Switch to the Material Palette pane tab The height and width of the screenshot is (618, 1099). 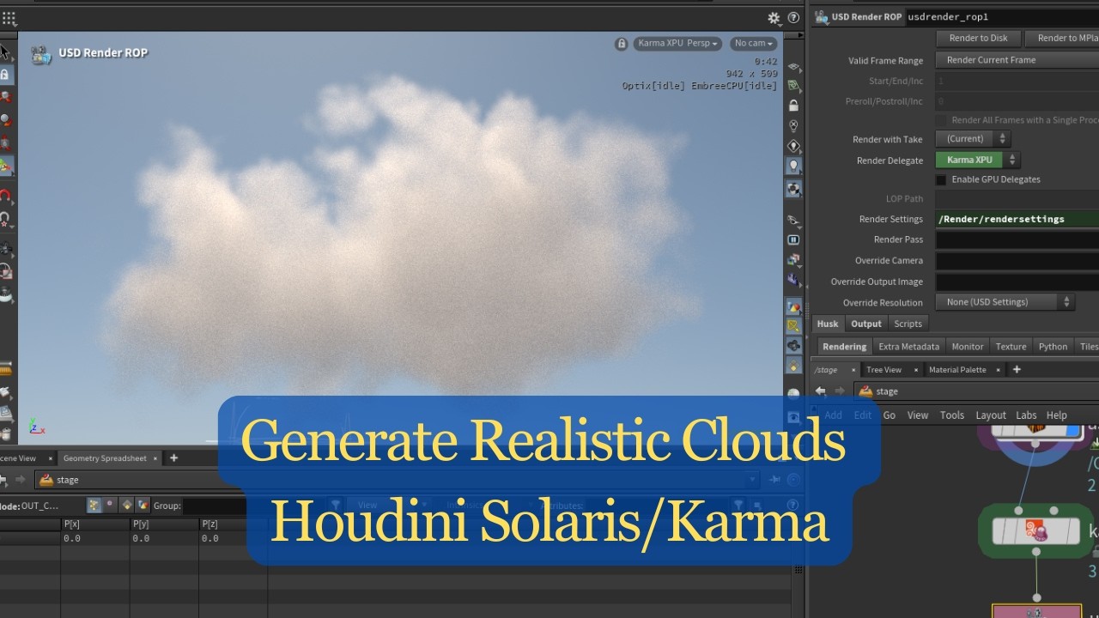[x=957, y=370]
